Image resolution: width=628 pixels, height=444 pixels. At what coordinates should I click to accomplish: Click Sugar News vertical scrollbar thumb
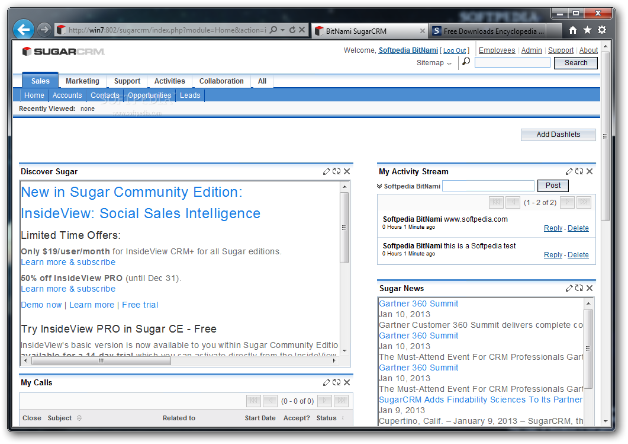[x=588, y=348]
